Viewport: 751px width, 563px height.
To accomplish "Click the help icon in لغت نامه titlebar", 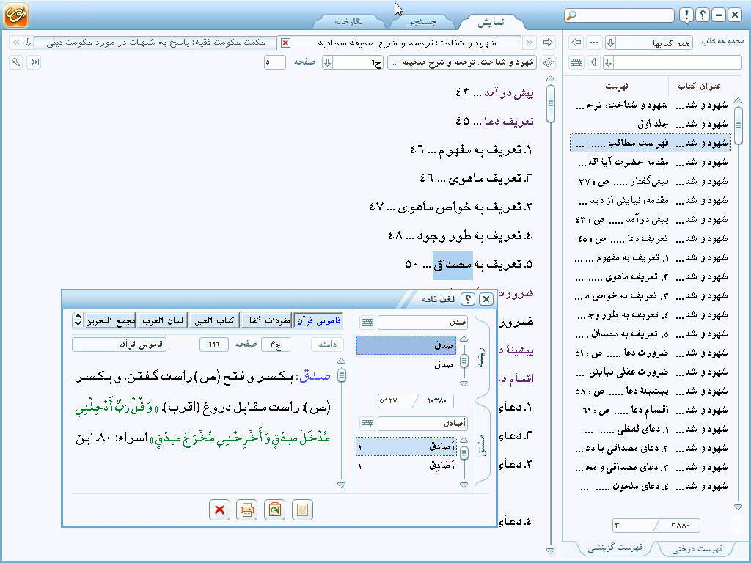I will [x=467, y=299].
